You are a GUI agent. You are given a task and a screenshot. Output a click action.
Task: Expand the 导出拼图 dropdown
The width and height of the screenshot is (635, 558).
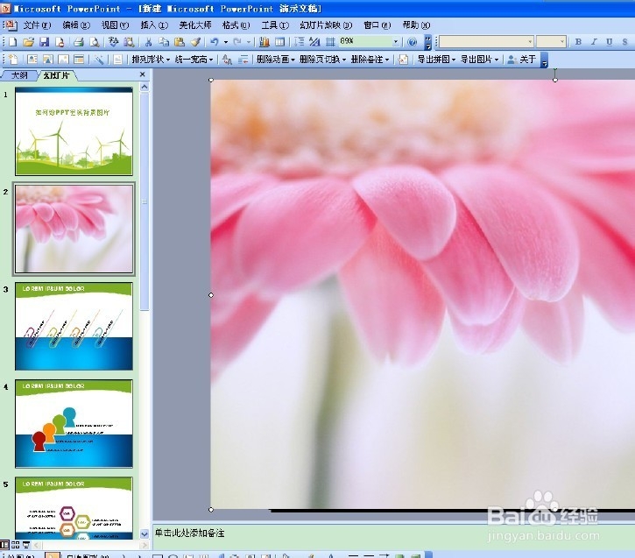click(x=454, y=60)
